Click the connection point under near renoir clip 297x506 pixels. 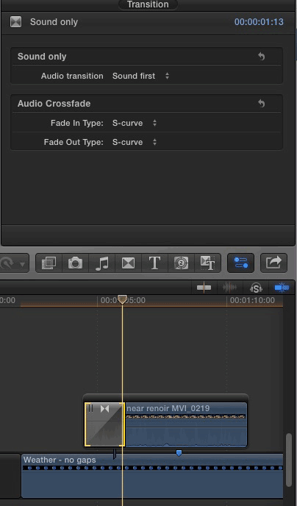(115, 454)
